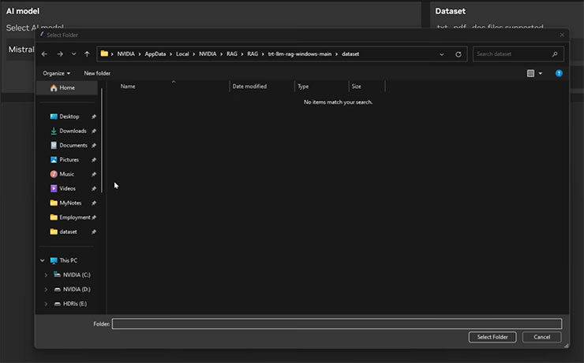Change view layout icon
Screen dimensions: 584x363
point(531,73)
